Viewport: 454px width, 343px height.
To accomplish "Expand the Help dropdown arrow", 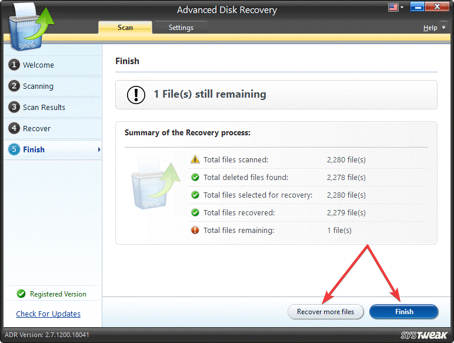I will point(443,28).
